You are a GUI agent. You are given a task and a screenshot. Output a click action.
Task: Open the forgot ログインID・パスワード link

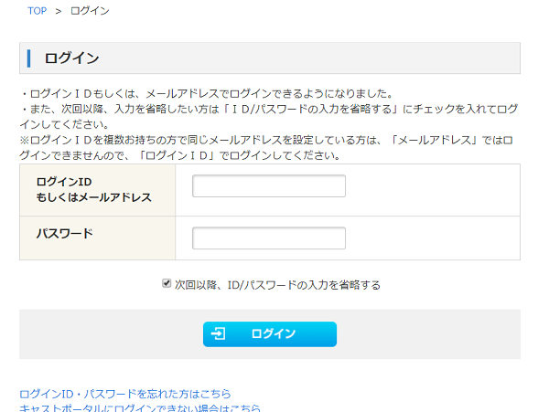coord(125,394)
